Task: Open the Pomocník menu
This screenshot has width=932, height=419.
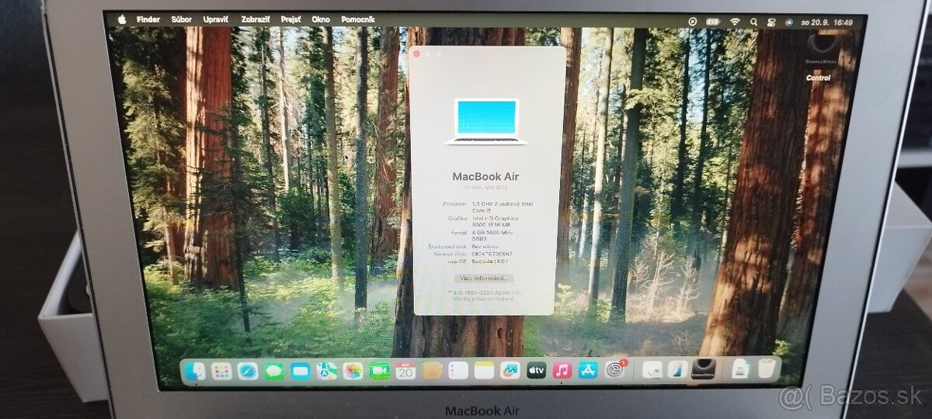Action: pos(357,19)
